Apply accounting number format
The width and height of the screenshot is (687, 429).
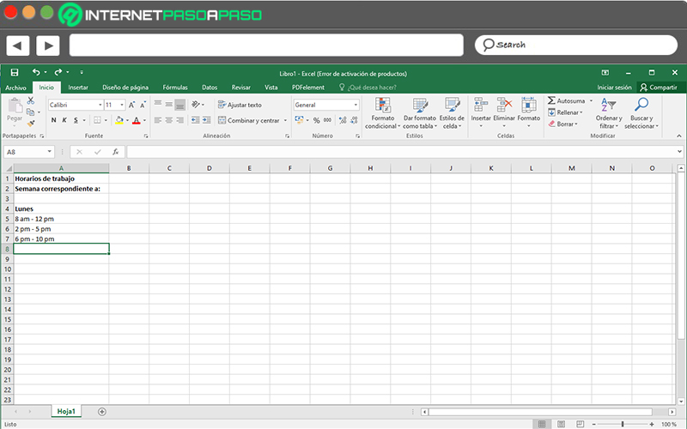(x=299, y=120)
